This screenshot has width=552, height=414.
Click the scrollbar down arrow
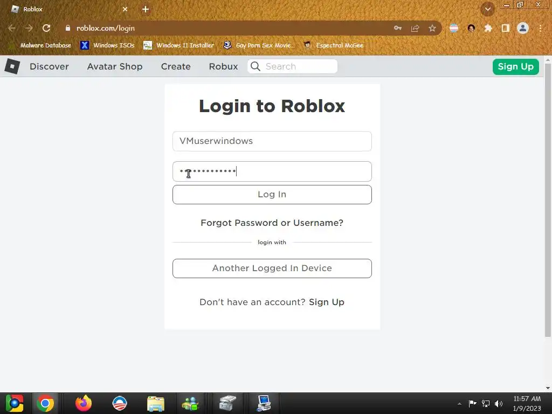pyautogui.click(x=548, y=388)
